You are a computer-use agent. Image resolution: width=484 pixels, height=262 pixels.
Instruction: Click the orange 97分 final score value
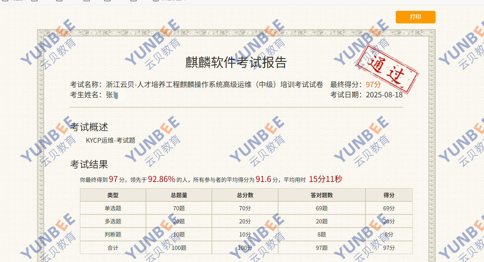click(373, 85)
